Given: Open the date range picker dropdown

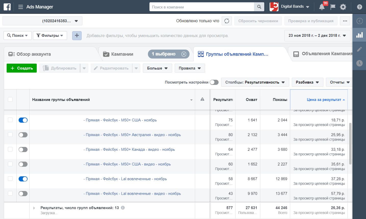Looking at the screenshot, I should click(317, 36).
